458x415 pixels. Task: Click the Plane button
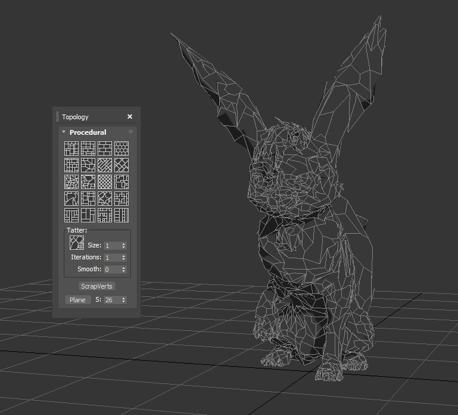(77, 300)
